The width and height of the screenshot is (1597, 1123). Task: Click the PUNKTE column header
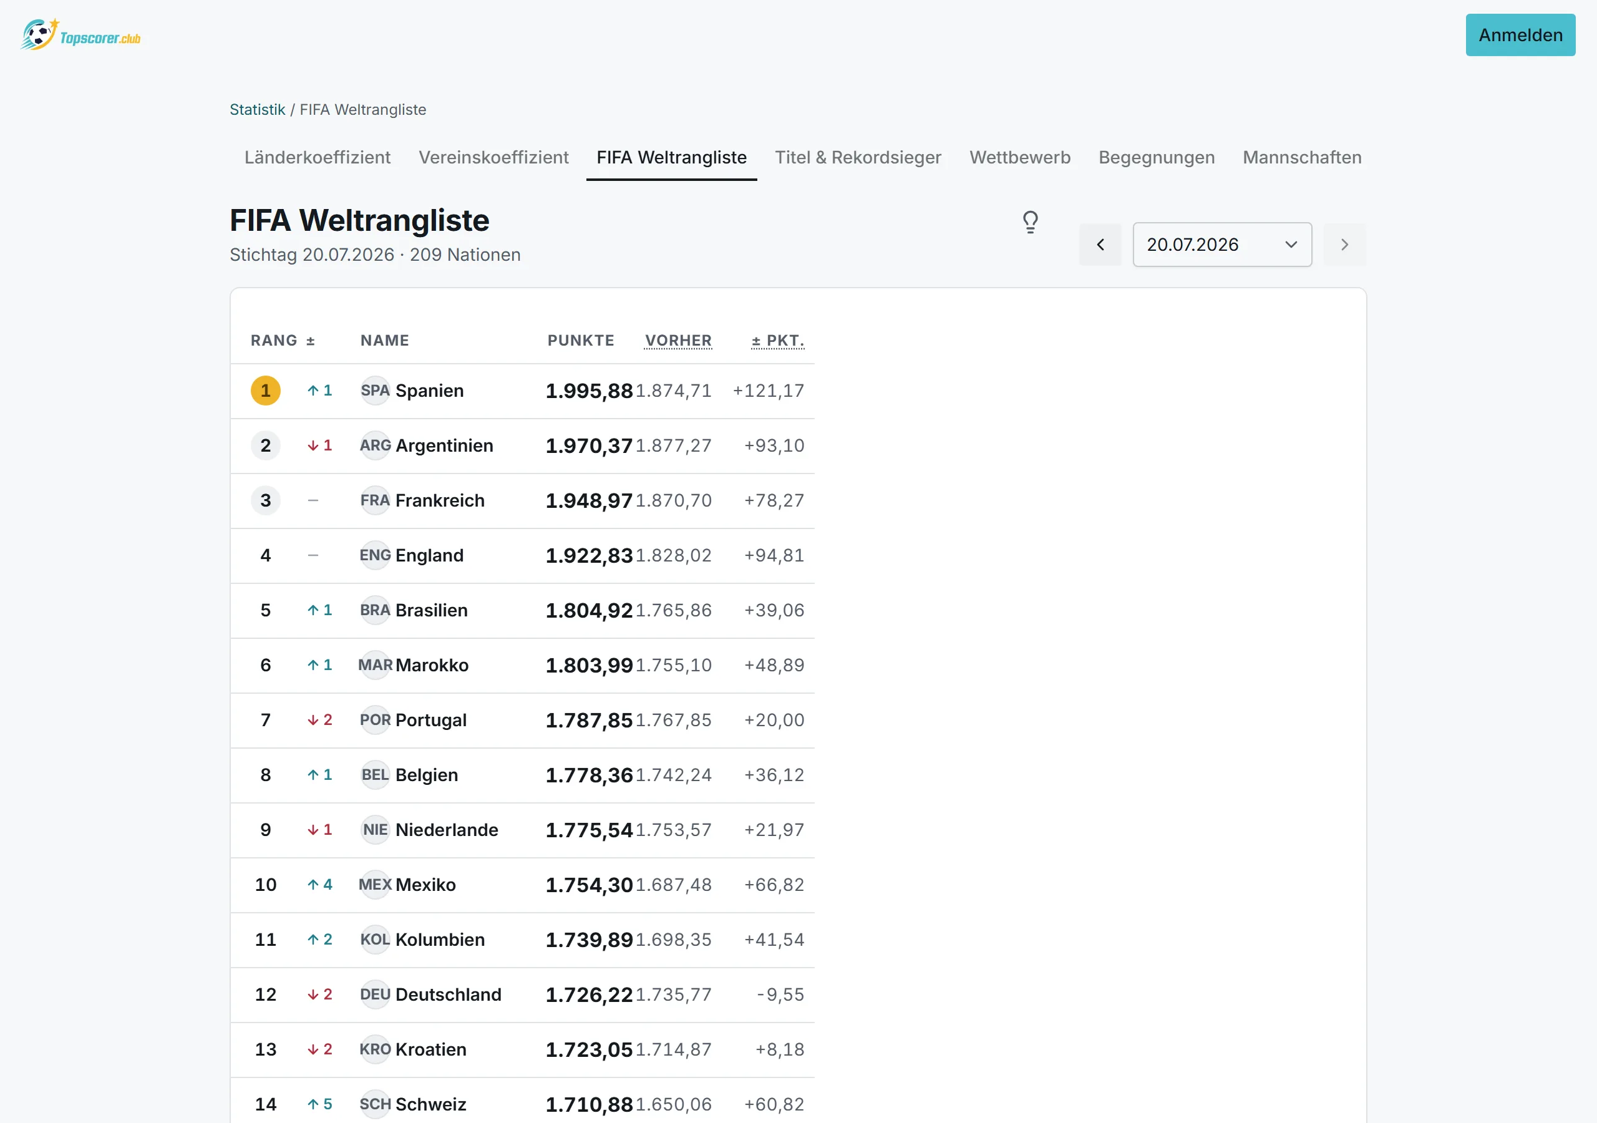[581, 340]
